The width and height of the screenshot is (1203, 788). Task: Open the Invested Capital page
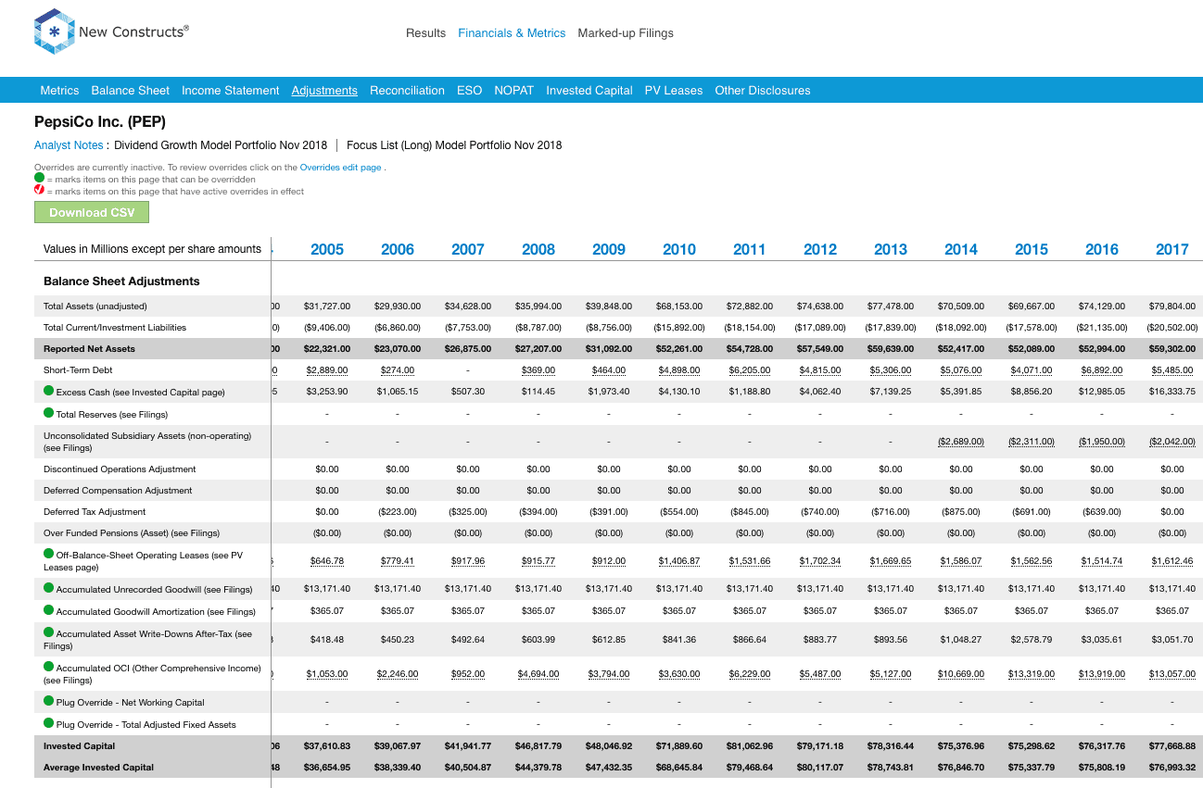[589, 91]
